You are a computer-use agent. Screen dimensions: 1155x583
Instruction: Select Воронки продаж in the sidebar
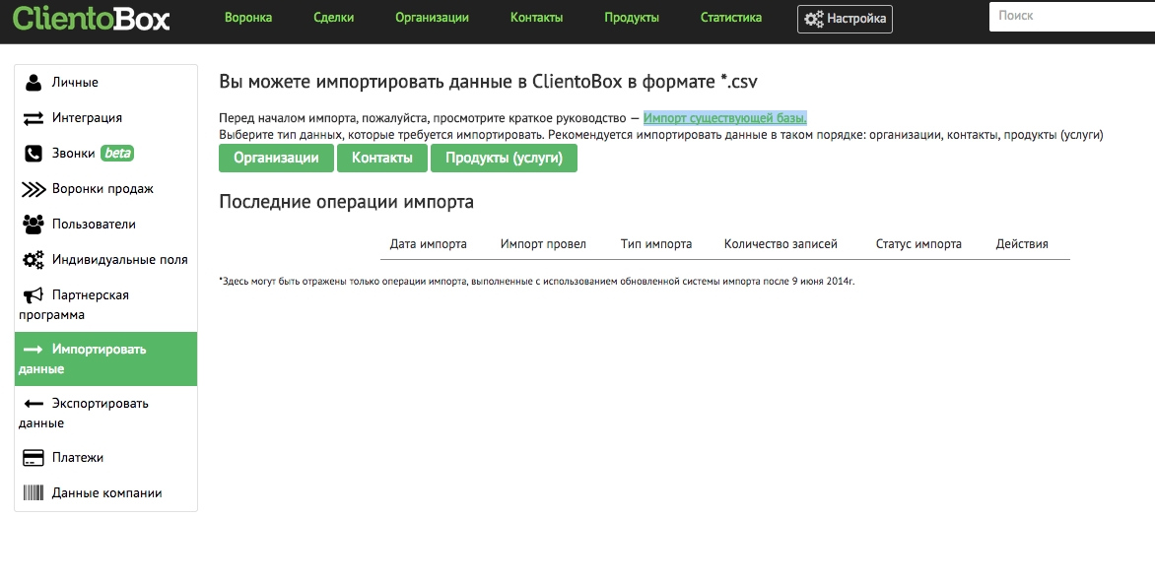click(106, 189)
